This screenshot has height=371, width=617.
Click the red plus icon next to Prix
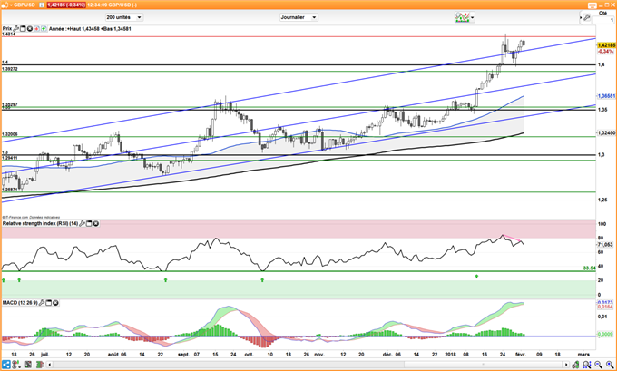(x=36, y=29)
